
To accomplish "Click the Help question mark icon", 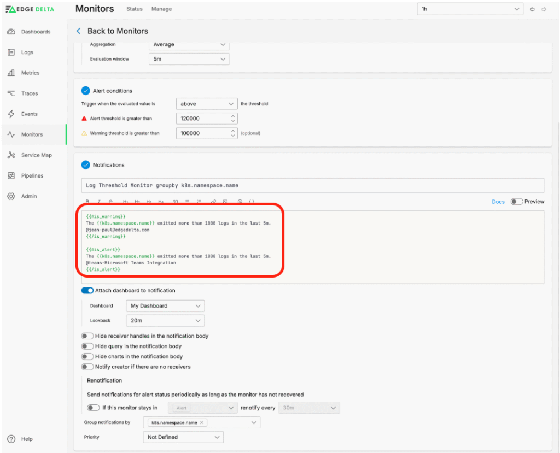I will tap(11, 439).
